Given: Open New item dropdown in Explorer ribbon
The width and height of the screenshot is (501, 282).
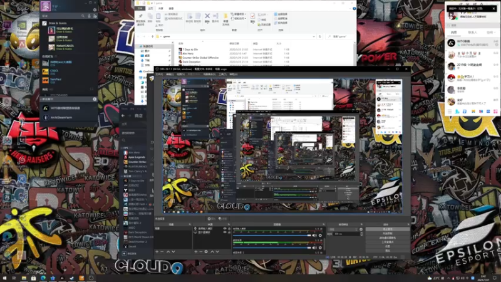Looking at the screenshot, I should (x=239, y=14).
